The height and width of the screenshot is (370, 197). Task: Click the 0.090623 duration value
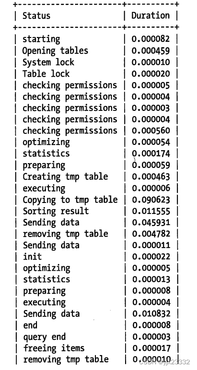click(151, 200)
